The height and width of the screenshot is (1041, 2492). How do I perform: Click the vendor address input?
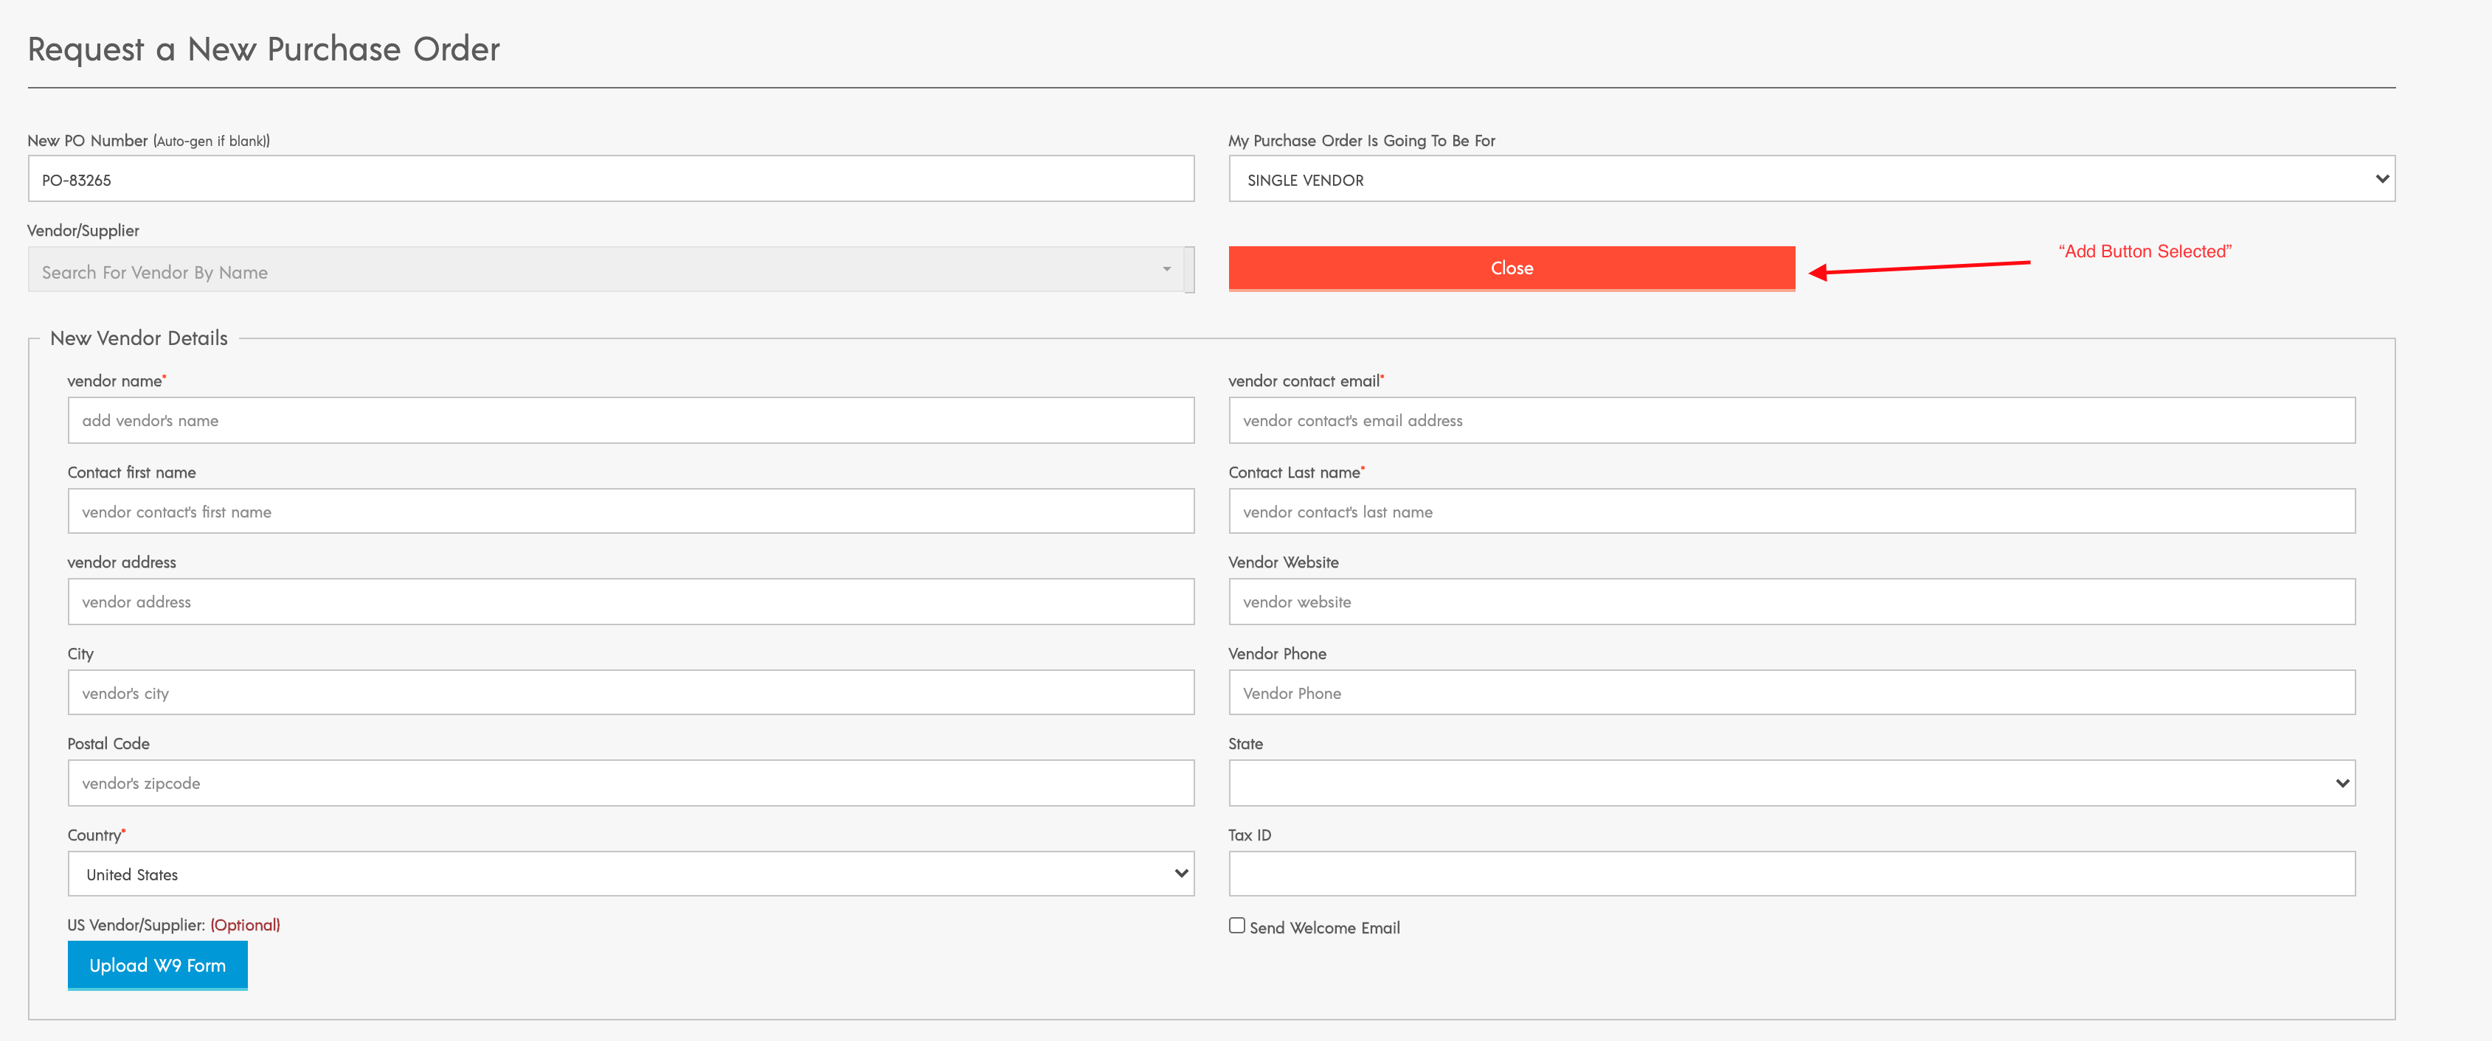(x=630, y=601)
